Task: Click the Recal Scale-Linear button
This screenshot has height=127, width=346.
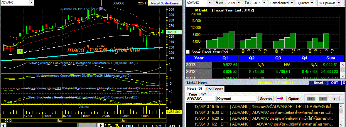Action: tap(165, 3)
